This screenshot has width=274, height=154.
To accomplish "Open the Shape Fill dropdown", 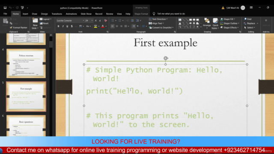I will pyautogui.click(x=227, y=19).
